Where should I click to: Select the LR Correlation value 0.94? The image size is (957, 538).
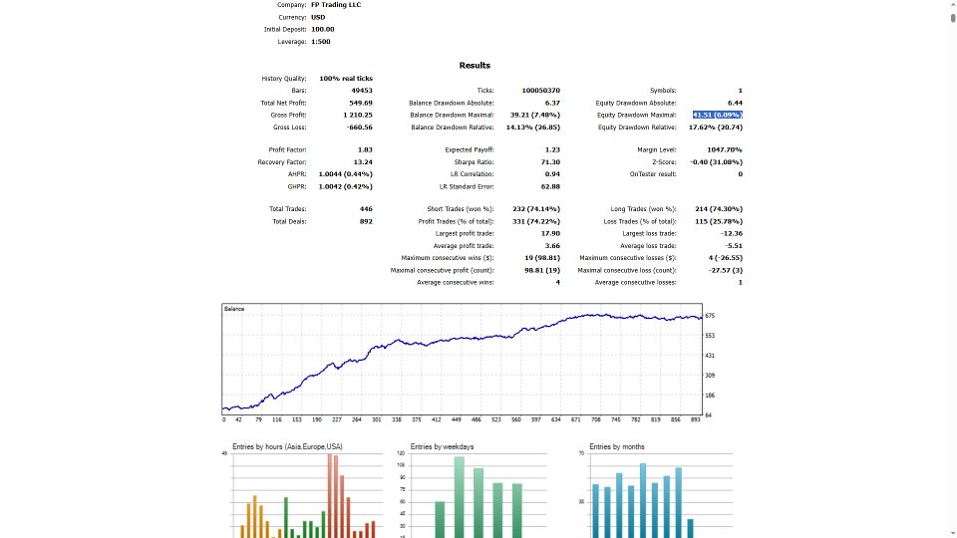pyautogui.click(x=552, y=174)
